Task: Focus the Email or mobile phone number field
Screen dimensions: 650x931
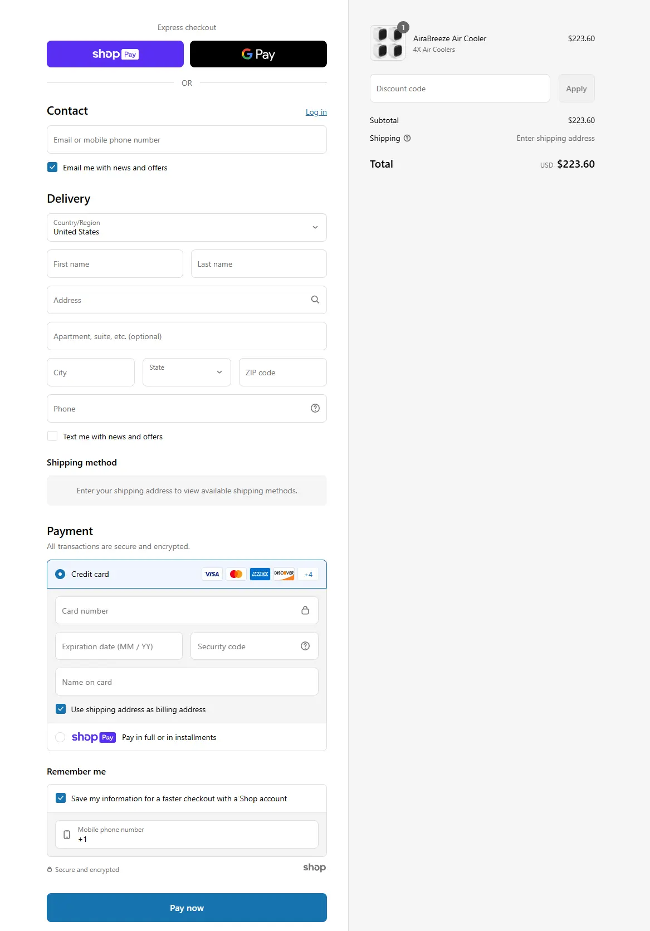Action: pos(187,140)
